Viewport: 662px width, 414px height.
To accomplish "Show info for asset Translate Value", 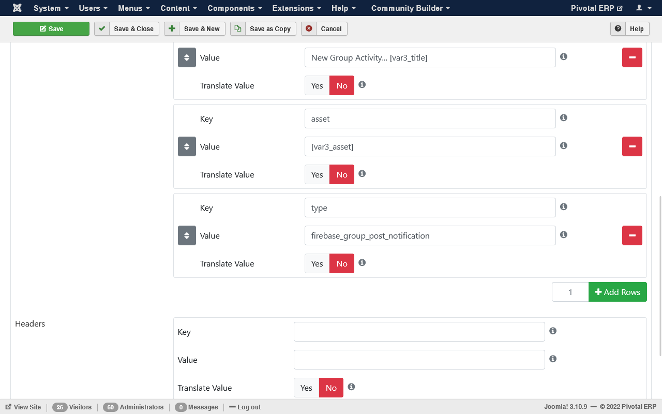I will 362,173.
